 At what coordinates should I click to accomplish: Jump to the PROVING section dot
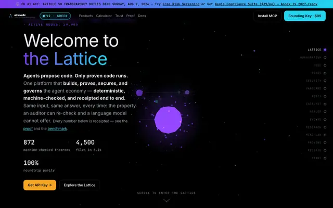coord(325,142)
